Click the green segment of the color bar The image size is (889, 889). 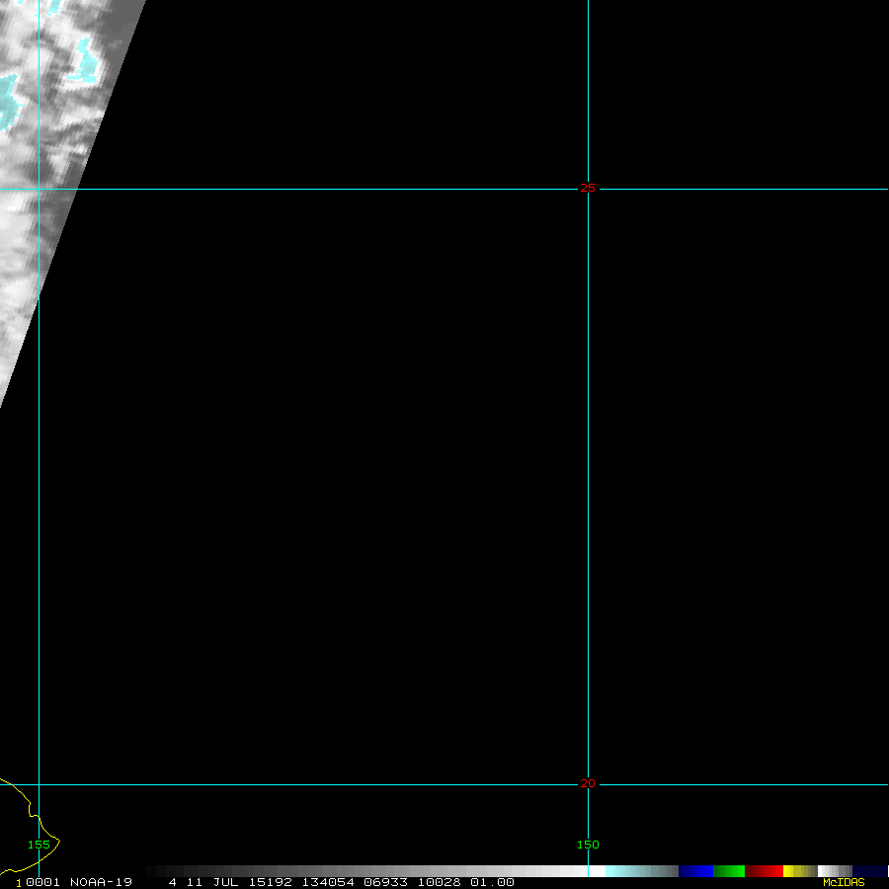coord(729,871)
